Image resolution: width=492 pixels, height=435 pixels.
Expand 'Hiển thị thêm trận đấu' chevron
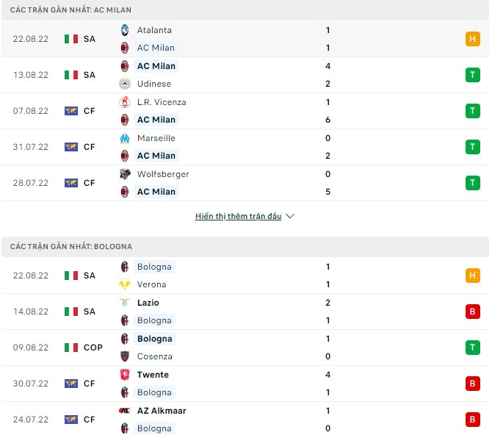click(290, 217)
